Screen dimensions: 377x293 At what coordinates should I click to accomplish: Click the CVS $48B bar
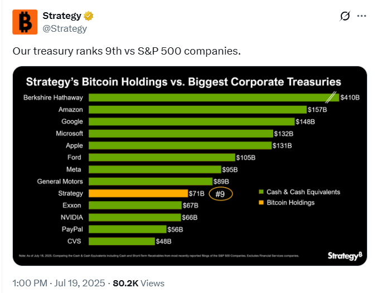[x=122, y=241]
